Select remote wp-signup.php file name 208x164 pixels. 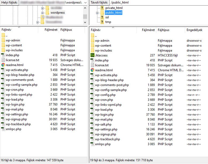tap(105, 134)
